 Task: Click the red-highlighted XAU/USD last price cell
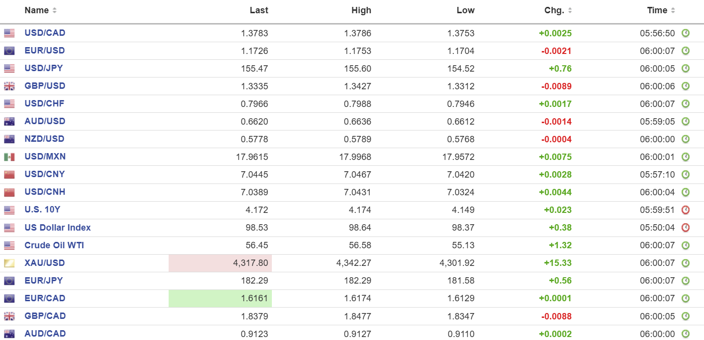tap(220, 263)
